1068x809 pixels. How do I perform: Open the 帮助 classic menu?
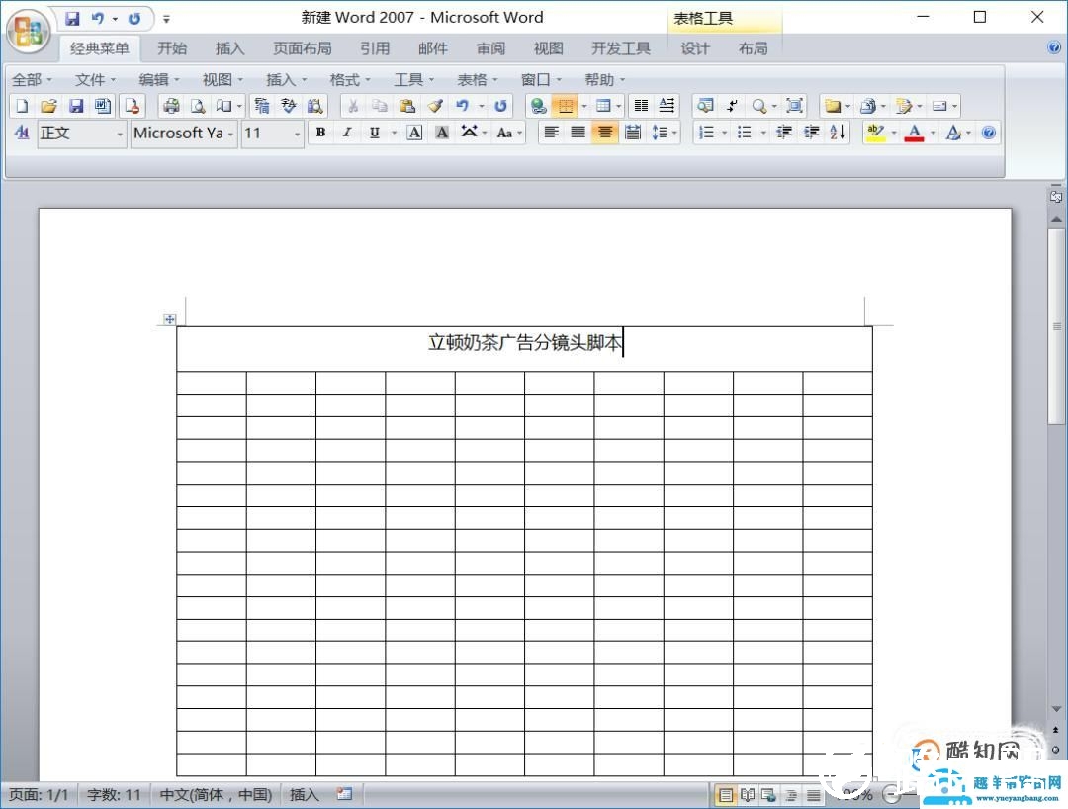click(605, 80)
